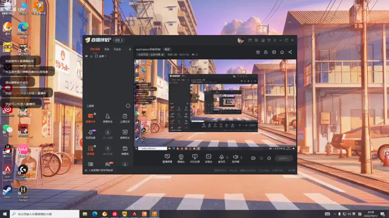
Task: Open the user avatar in the title bar
Action: click(240, 40)
